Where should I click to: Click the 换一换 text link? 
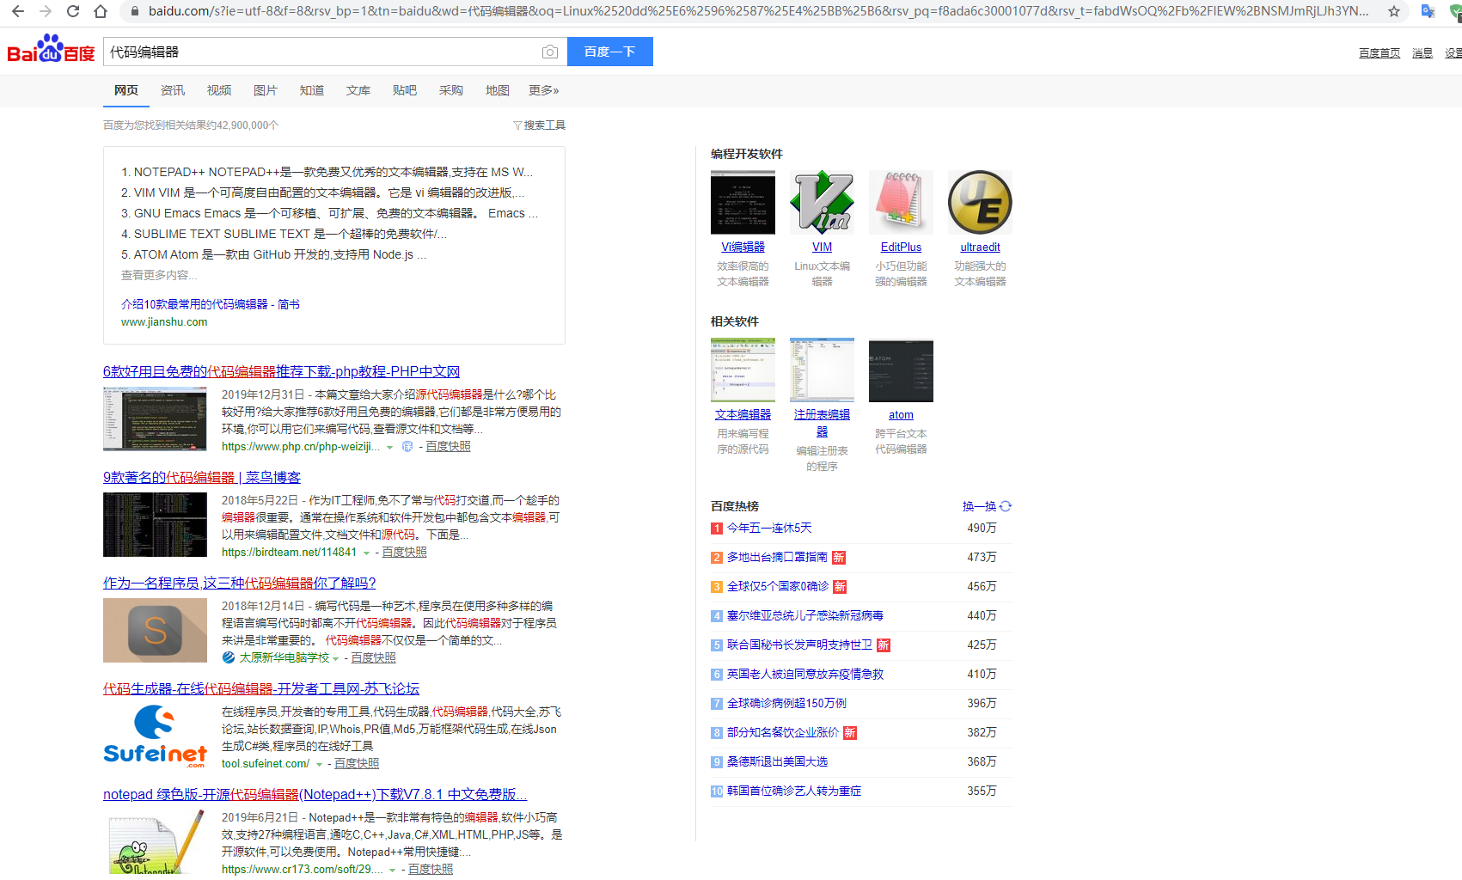point(979,507)
